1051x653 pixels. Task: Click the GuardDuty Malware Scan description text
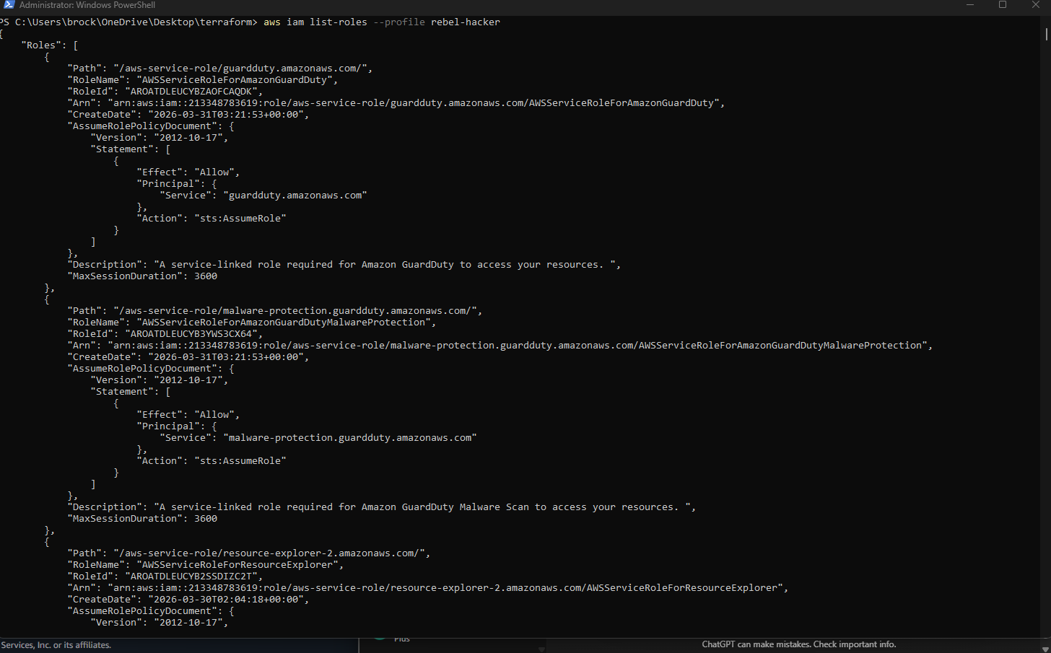point(411,507)
